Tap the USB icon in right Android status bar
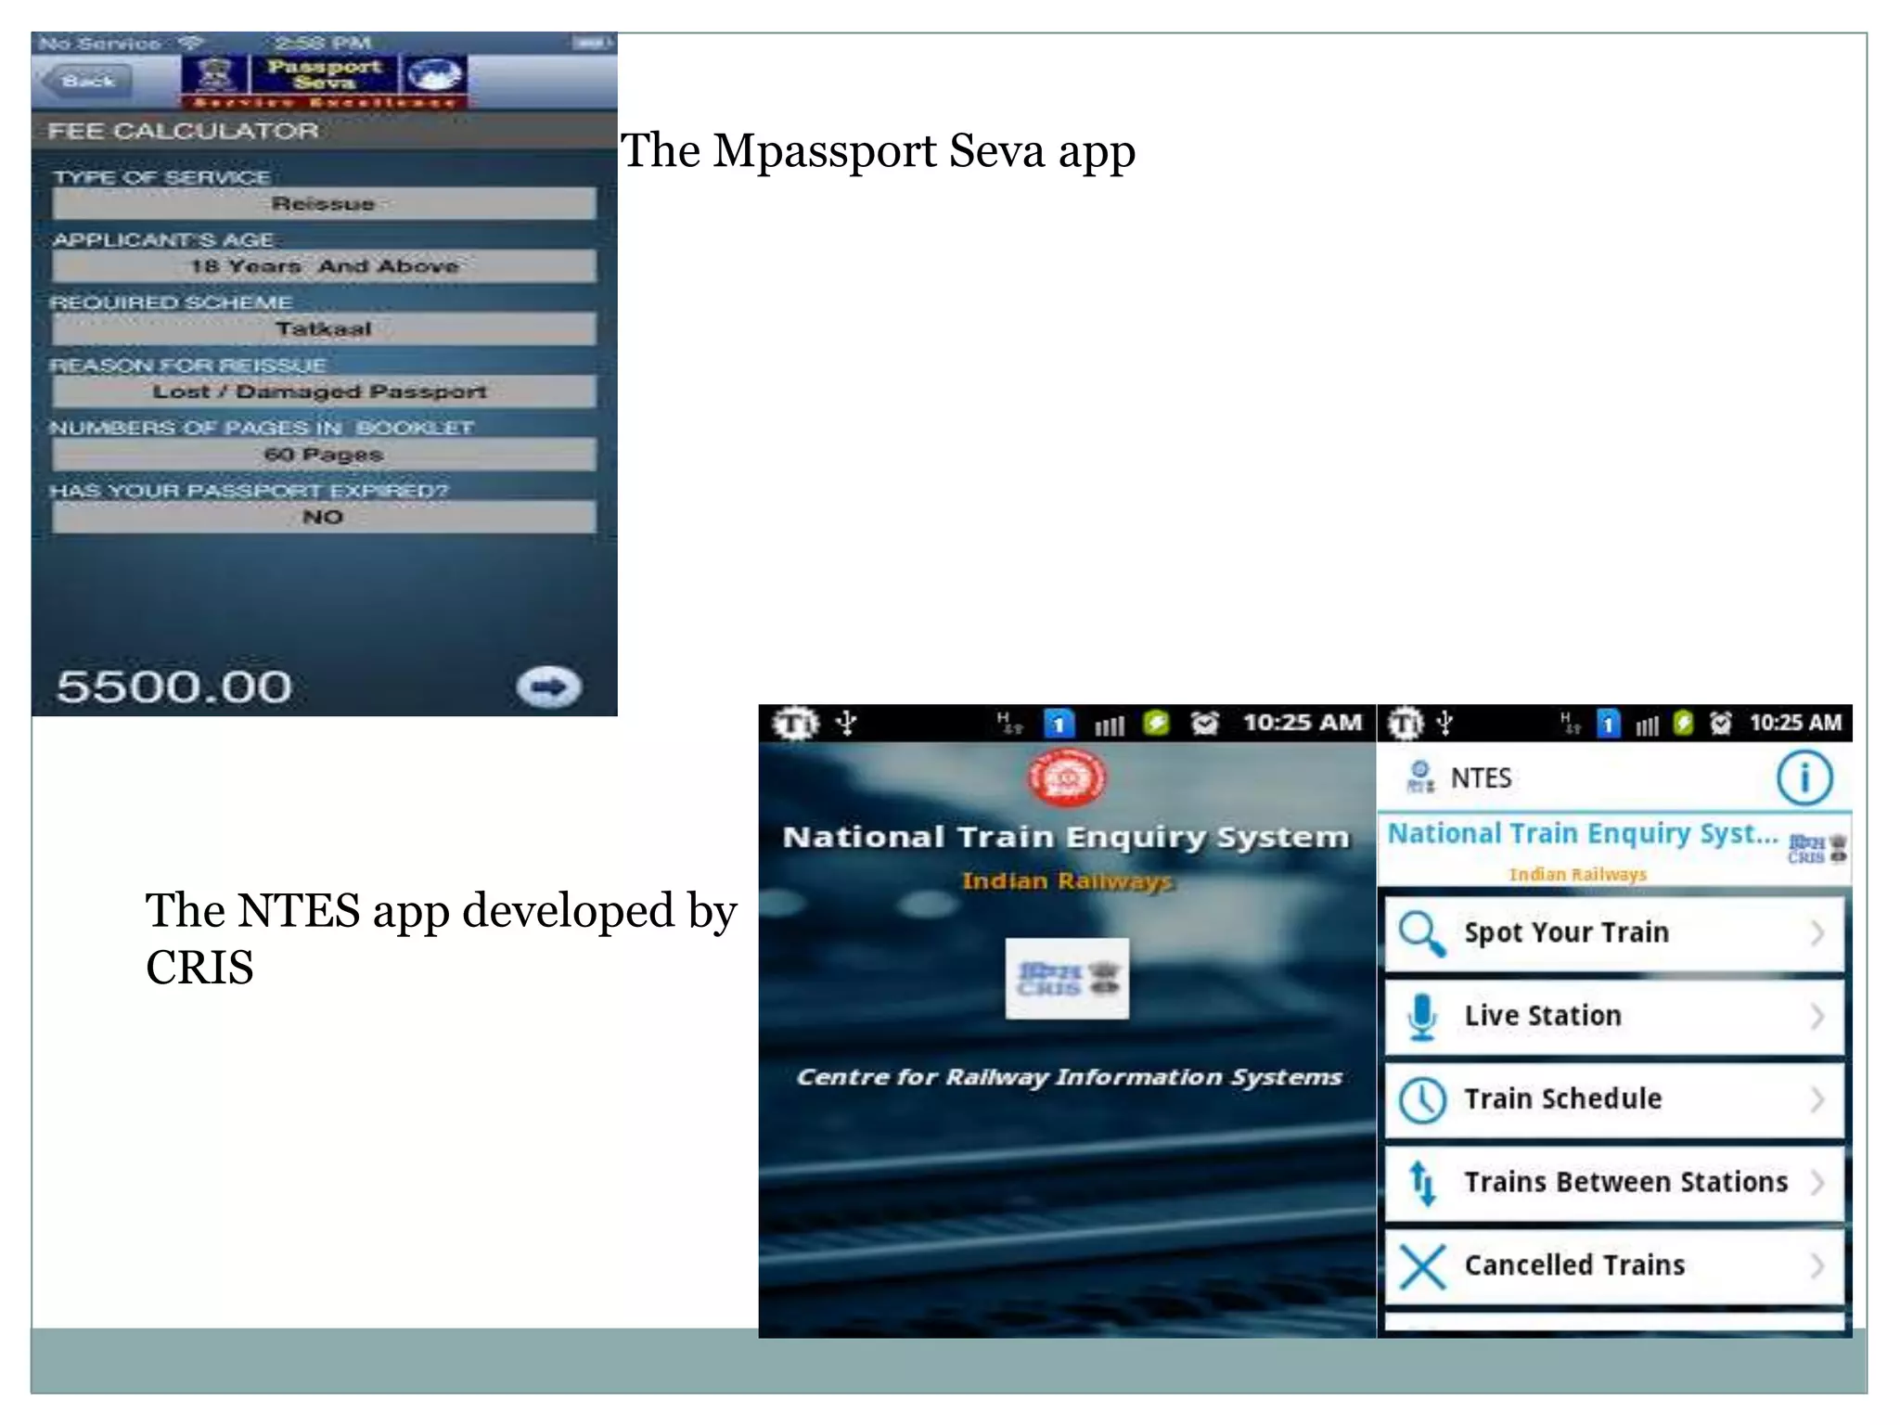1900x1425 pixels. pyautogui.click(x=1444, y=723)
